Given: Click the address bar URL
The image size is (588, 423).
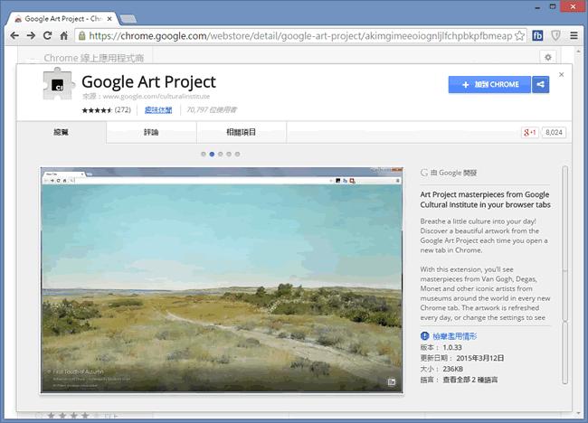Looking at the screenshot, I should (300, 35).
